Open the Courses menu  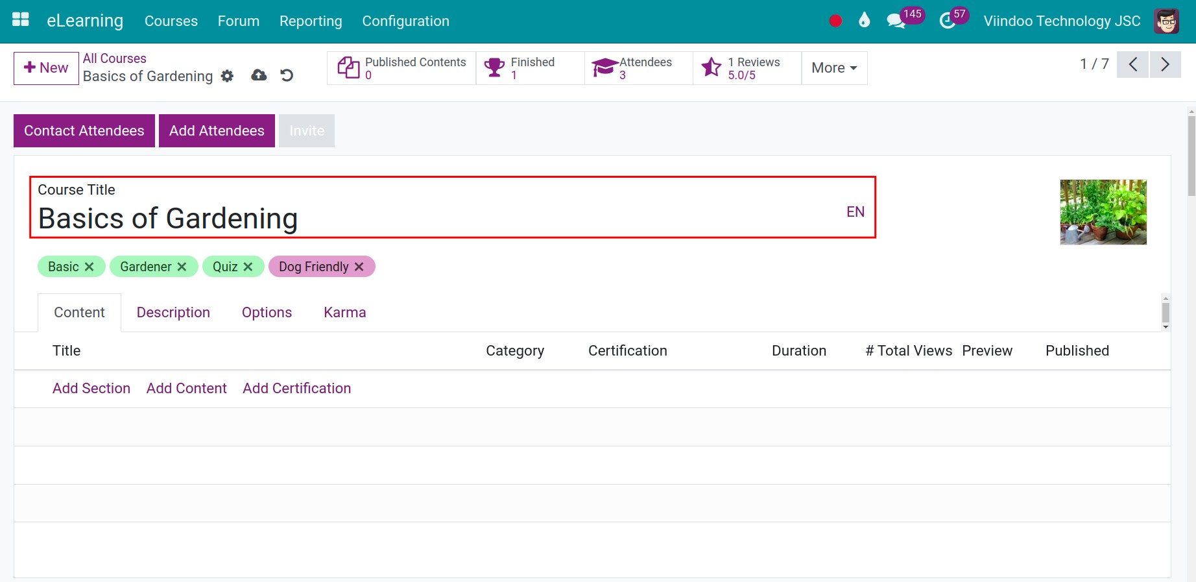click(171, 21)
